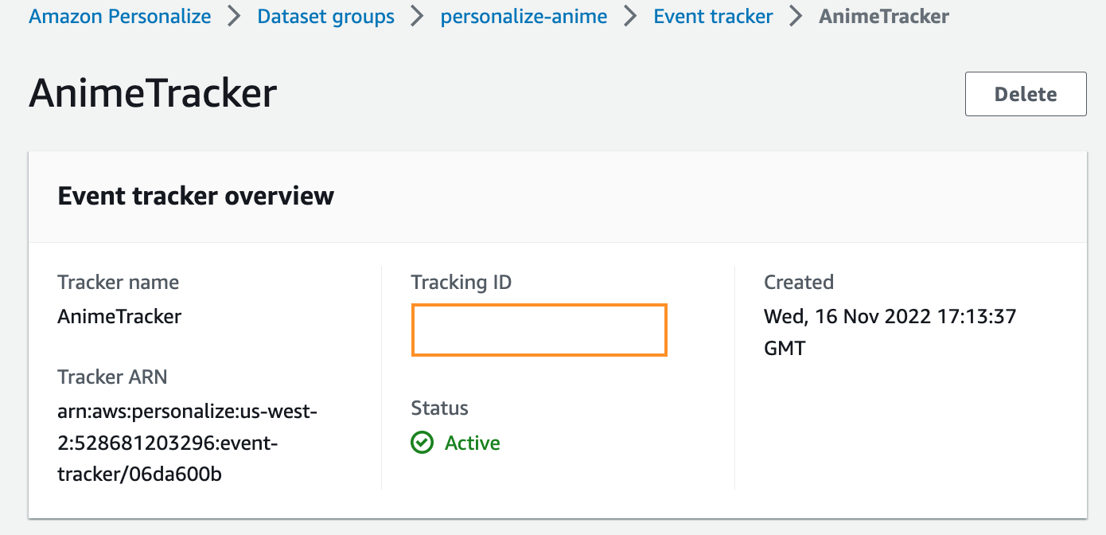Screen dimensions: 1106x535
Task: Click the Tracking ID label
Action: (x=461, y=282)
